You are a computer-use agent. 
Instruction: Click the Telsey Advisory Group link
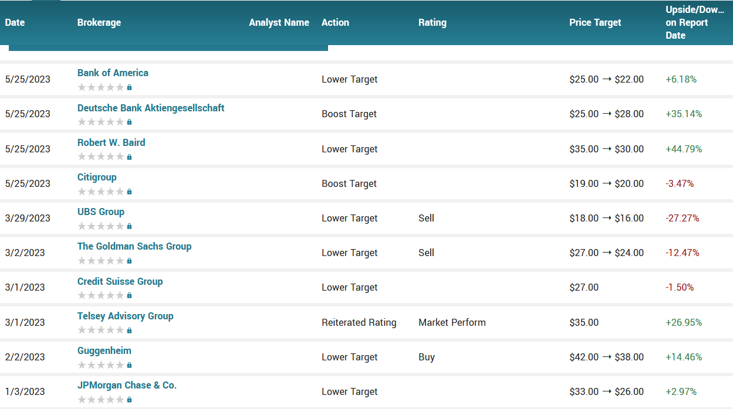pos(125,316)
